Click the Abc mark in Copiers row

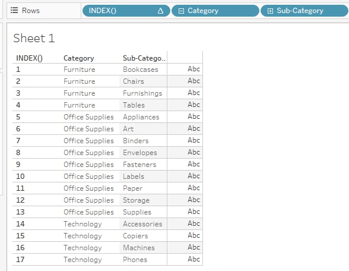point(193,235)
